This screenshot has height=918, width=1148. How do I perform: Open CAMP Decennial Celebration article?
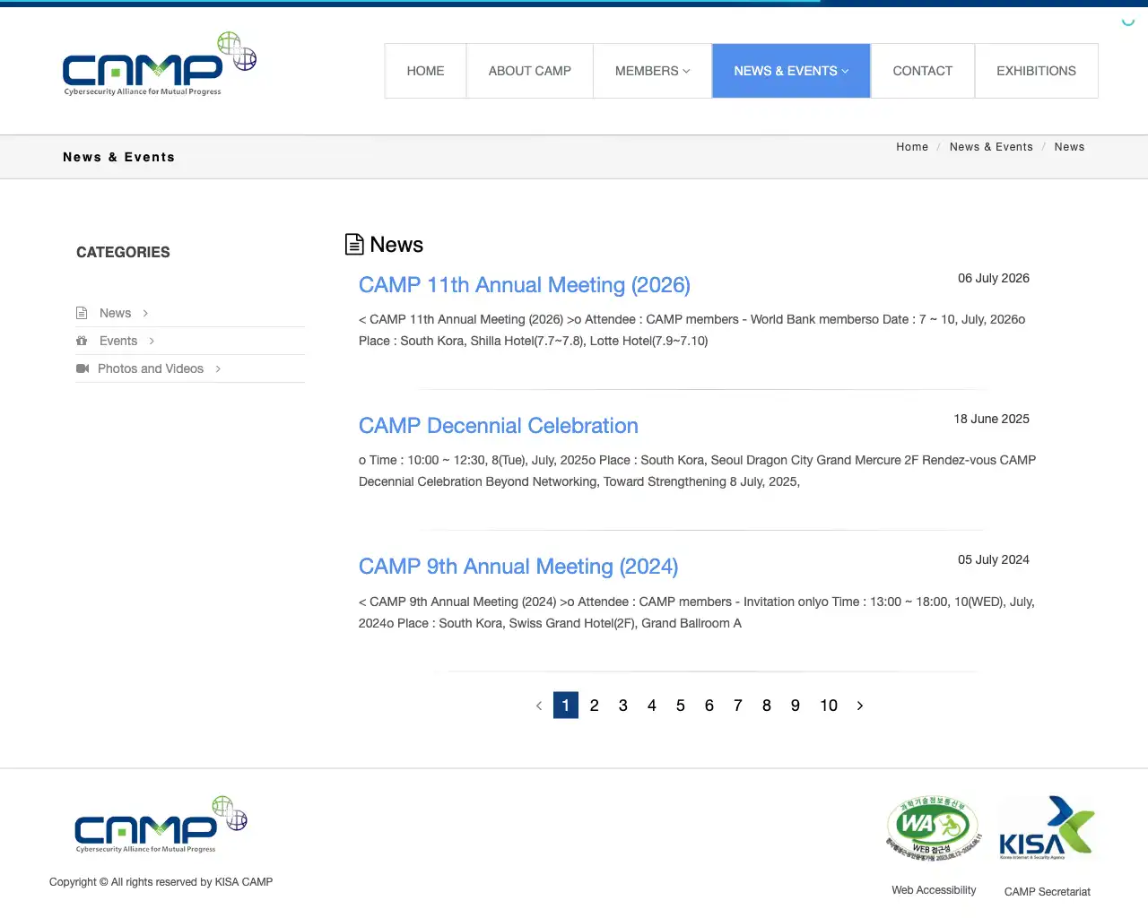point(499,426)
